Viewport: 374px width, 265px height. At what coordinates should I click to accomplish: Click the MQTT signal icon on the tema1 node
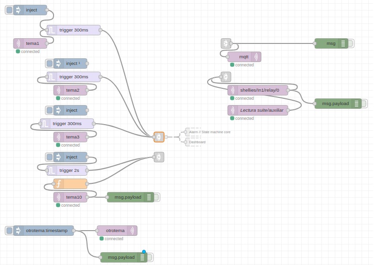click(18, 43)
